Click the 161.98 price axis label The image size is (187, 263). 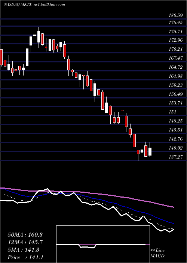pyautogui.click(x=175, y=76)
